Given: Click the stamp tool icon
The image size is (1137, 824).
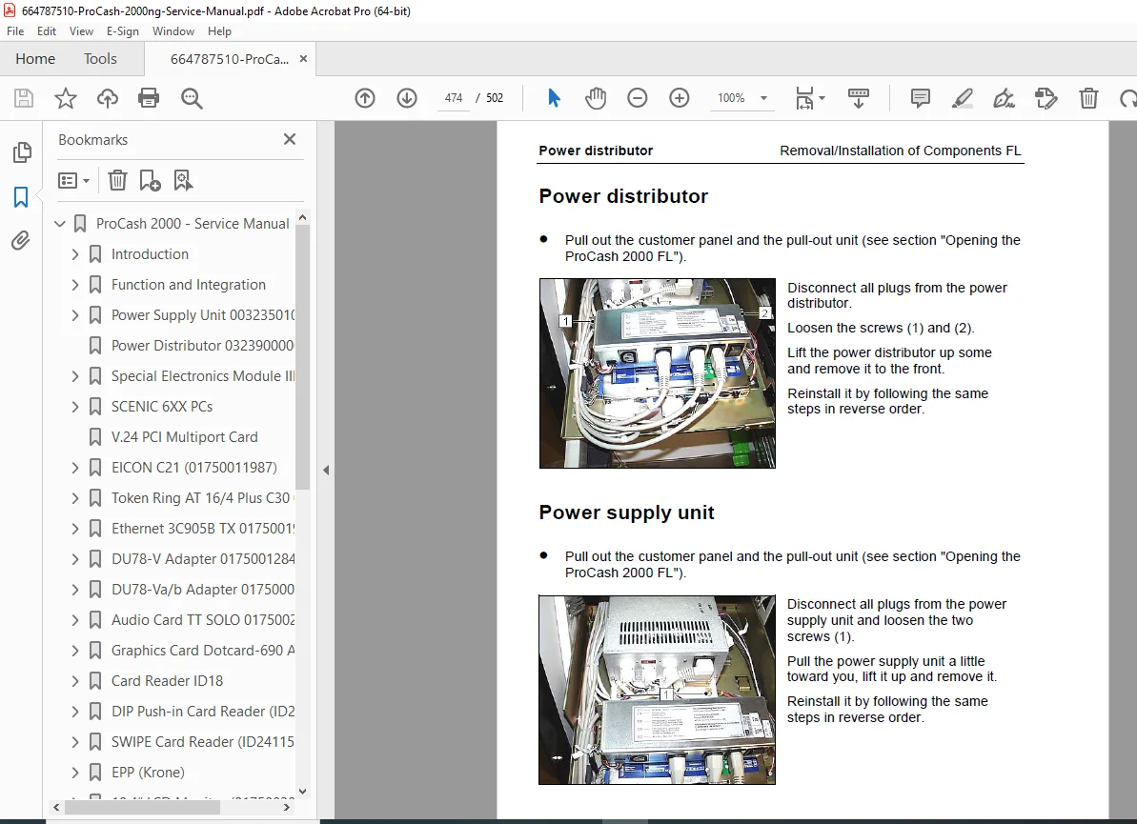Looking at the screenshot, I should [x=1046, y=98].
